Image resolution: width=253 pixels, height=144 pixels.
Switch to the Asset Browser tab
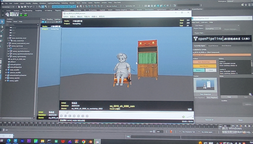click(x=213, y=46)
